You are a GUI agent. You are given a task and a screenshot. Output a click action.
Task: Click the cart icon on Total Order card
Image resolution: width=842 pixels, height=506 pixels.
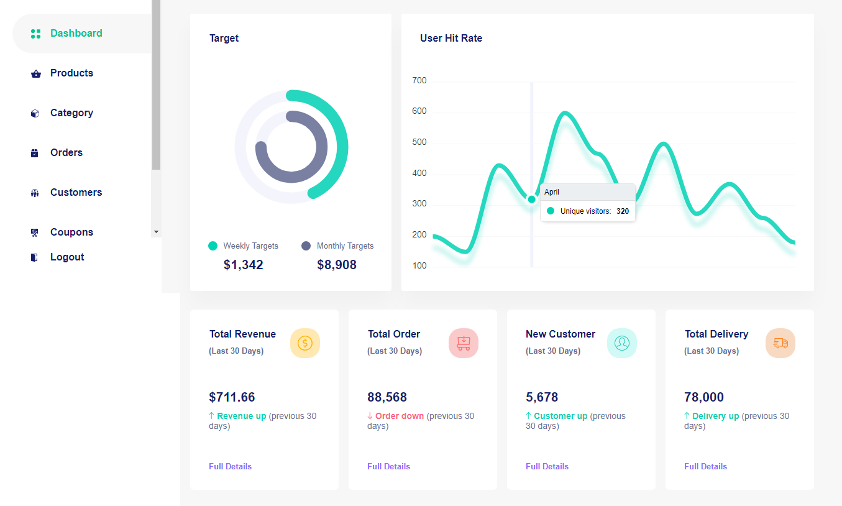click(464, 343)
